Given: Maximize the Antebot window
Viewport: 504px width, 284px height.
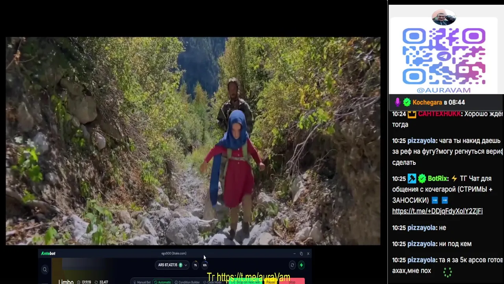Looking at the screenshot, I should pos(301,253).
